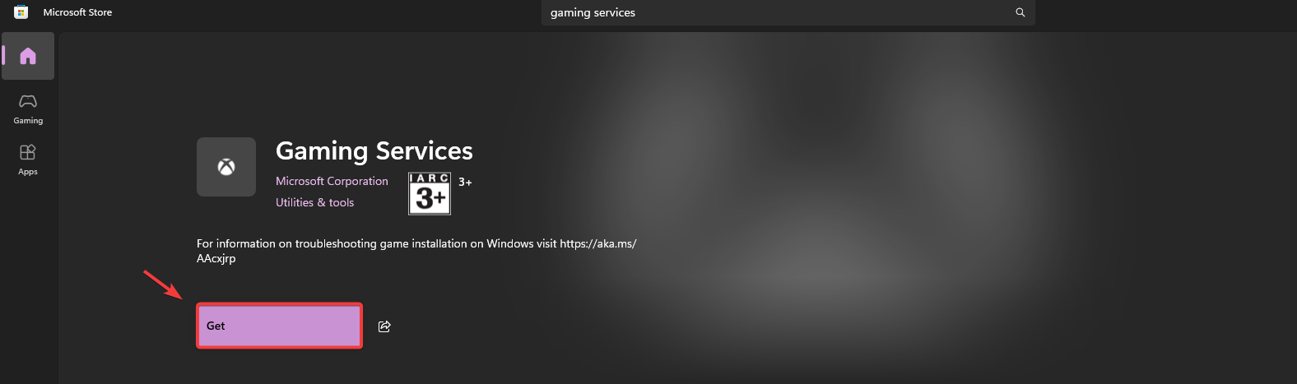This screenshot has height=384, width=1297.
Task: Open the Utilities & tools category link
Action: [x=314, y=202]
